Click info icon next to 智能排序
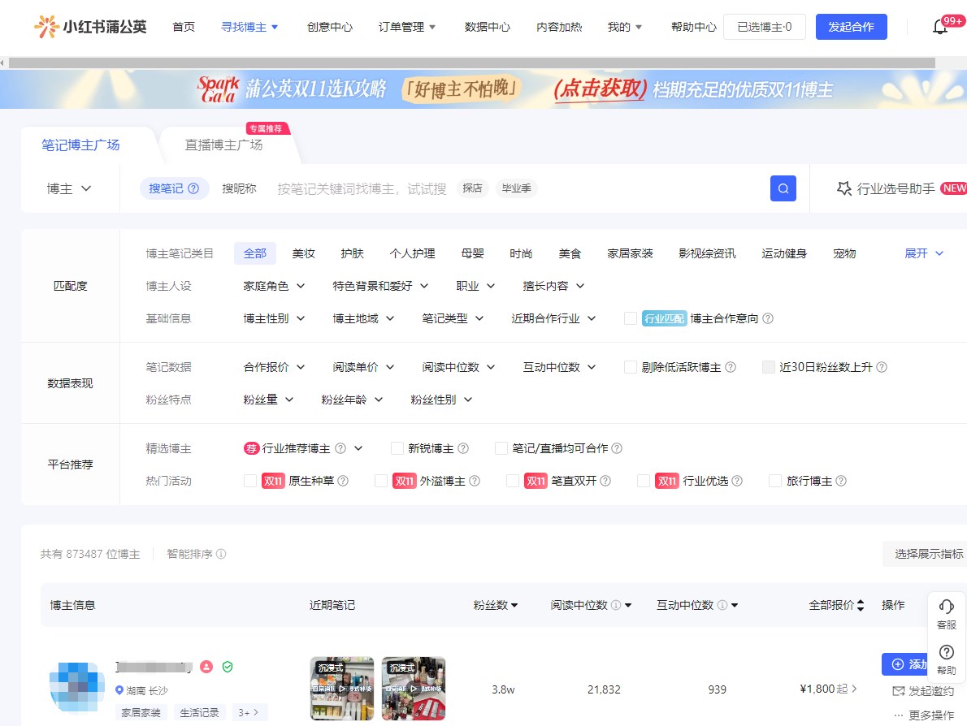Image resolution: width=967 pixels, height=726 pixels. click(221, 554)
